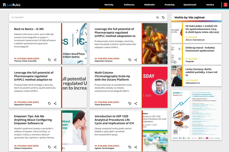Go to Novinky menu

(109, 5)
